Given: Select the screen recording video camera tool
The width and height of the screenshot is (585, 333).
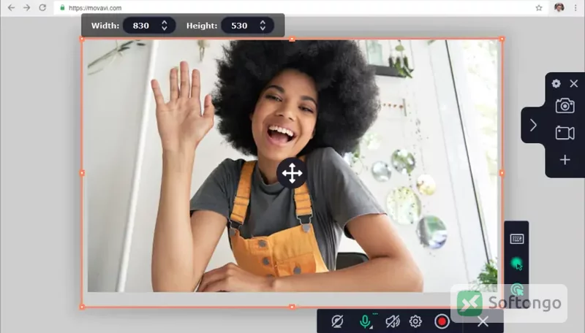Looking at the screenshot, I should pyautogui.click(x=565, y=133).
